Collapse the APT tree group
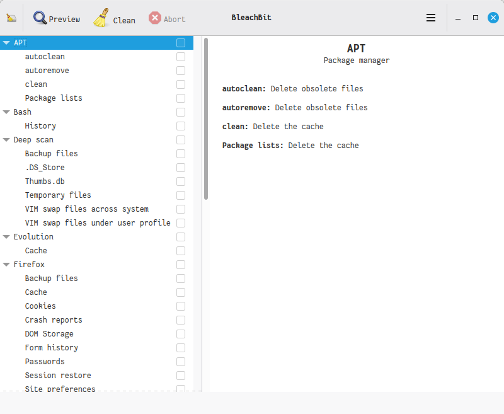The image size is (504, 414). tap(6, 43)
